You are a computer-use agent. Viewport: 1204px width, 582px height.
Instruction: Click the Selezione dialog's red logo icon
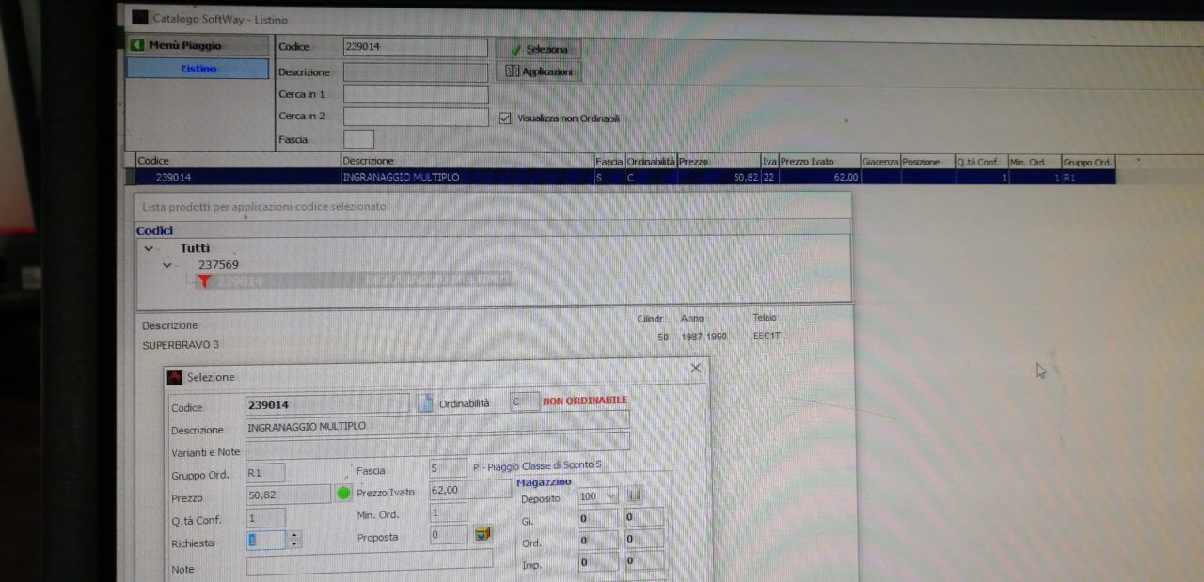[x=174, y=377]
